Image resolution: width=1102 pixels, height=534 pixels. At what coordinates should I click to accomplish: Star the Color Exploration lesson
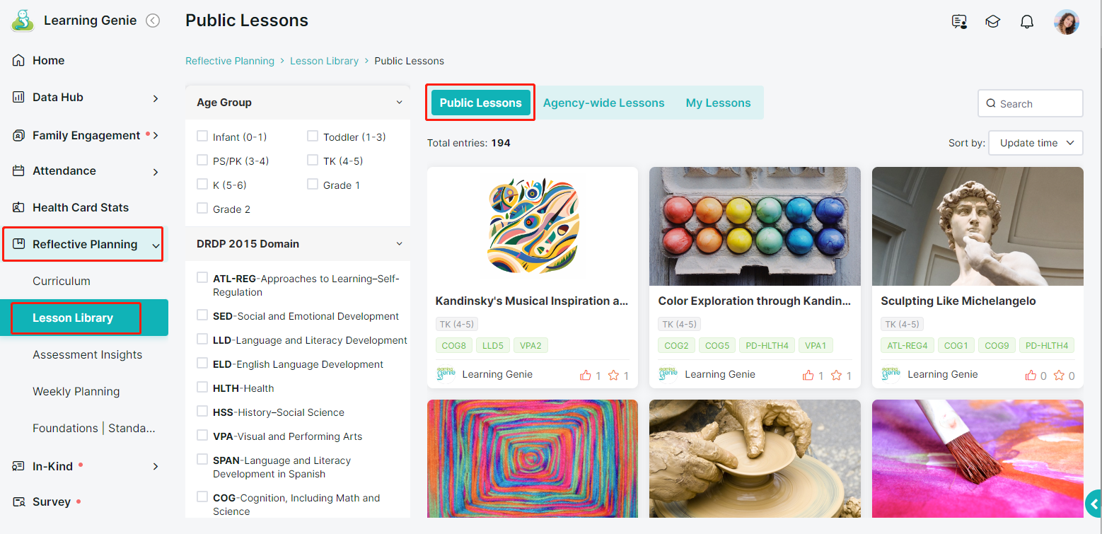tap(836, 376)
